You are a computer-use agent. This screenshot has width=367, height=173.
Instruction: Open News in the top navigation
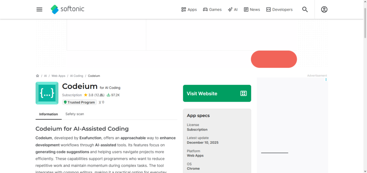[x=252, y=10]
